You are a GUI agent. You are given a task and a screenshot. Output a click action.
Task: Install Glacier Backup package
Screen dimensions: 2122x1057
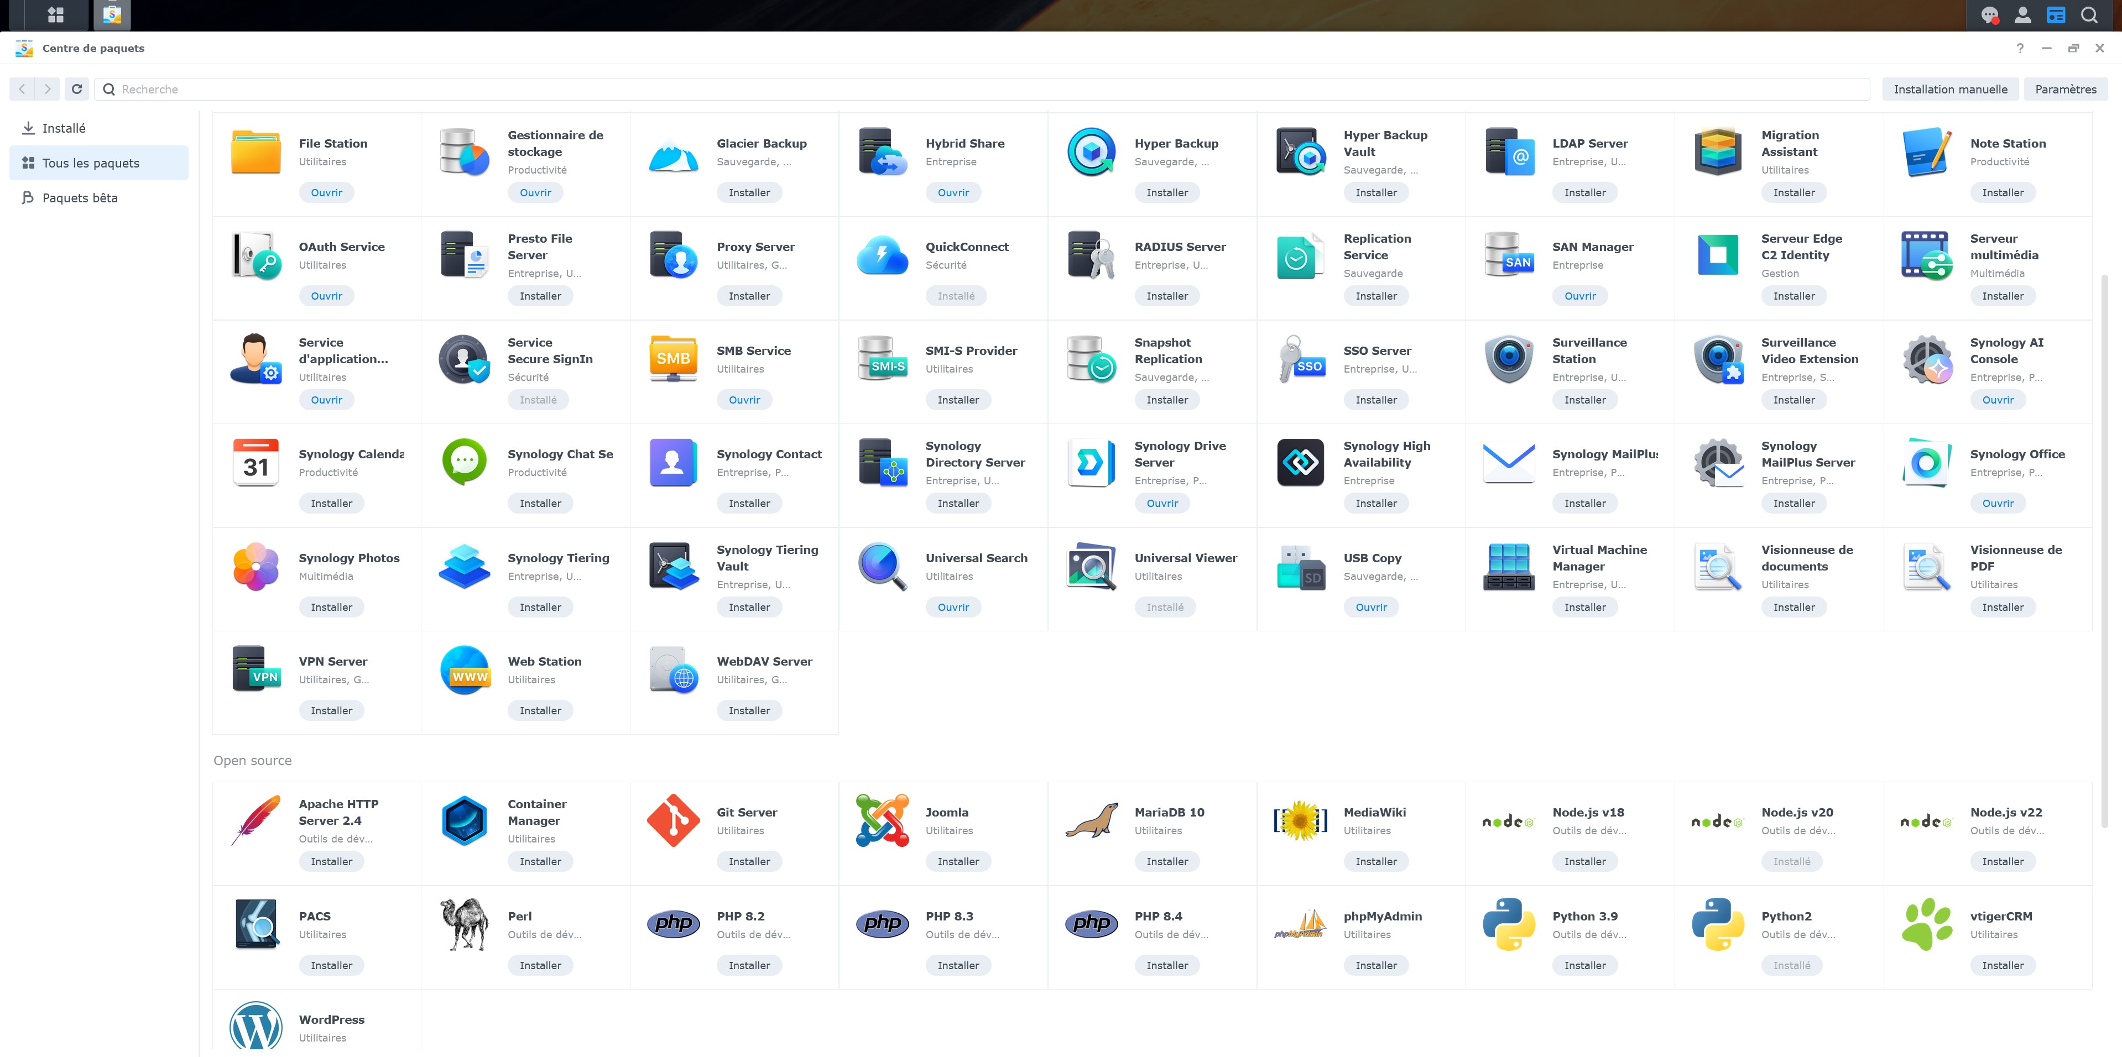pyautogui.click(x=749, y=192)
